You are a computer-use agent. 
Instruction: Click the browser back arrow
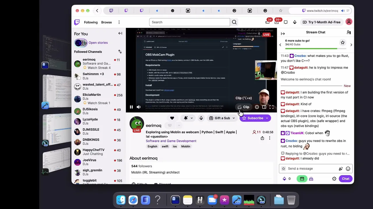point(97,11)
